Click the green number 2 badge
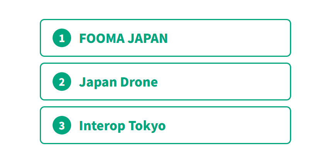Viewport: 329px width, 165px height. point(62,82)
